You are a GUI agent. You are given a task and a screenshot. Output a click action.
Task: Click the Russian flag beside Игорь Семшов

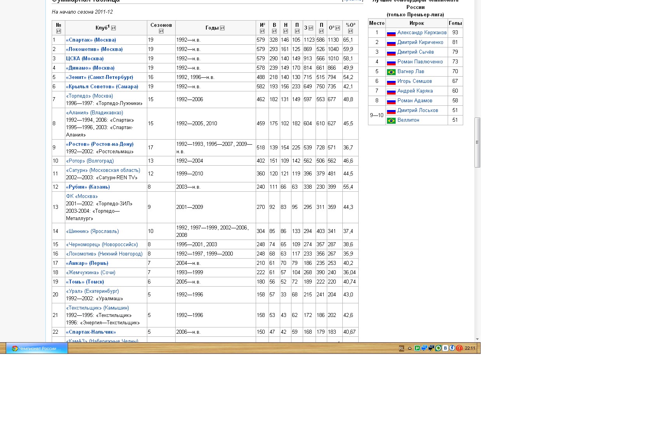[x=391, y=82]
